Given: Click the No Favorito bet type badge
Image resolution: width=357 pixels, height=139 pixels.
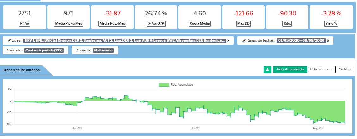Looking at the screenshot, I should [103, 50].
